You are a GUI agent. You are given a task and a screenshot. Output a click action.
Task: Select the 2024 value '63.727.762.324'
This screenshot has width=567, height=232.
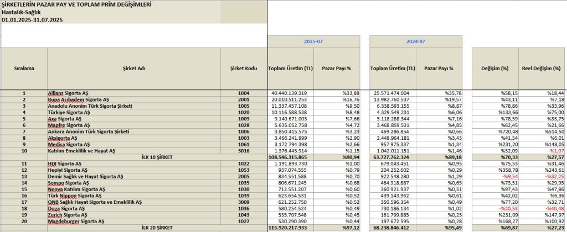pyautogui.click(x=393, y=157)
